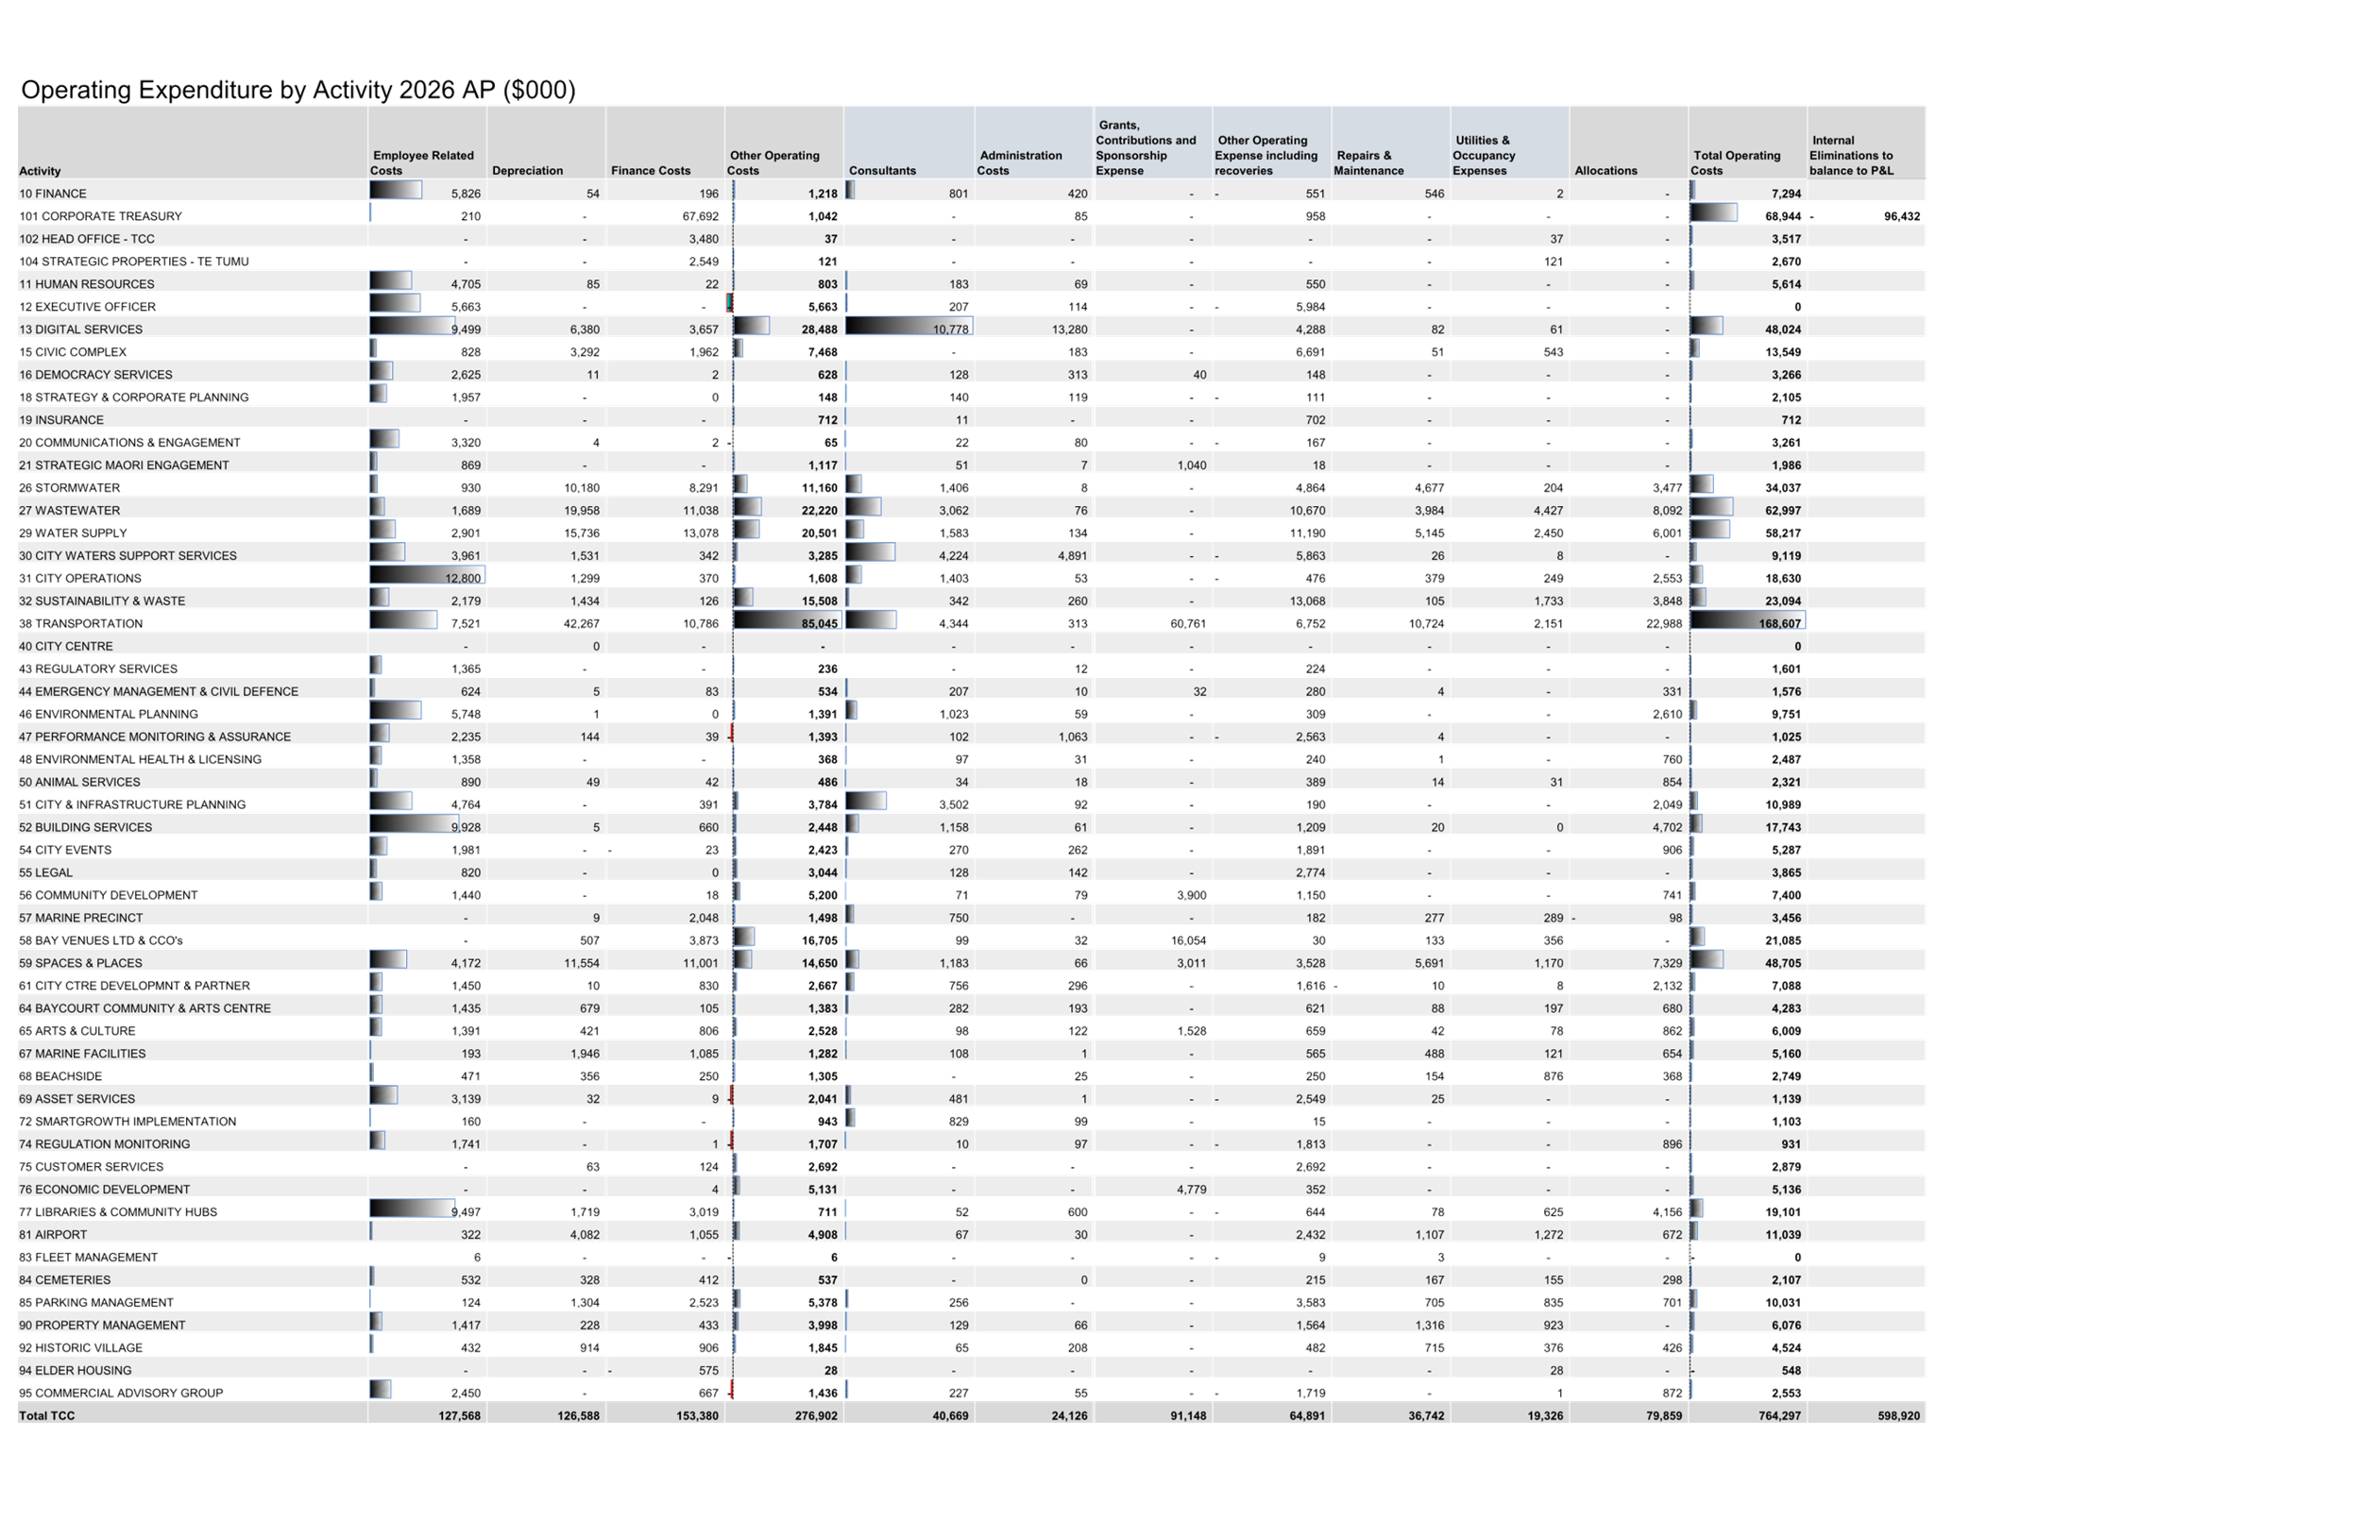
Task: Click Digital Services administration costs value 13,280
Action: (1069, 330)
